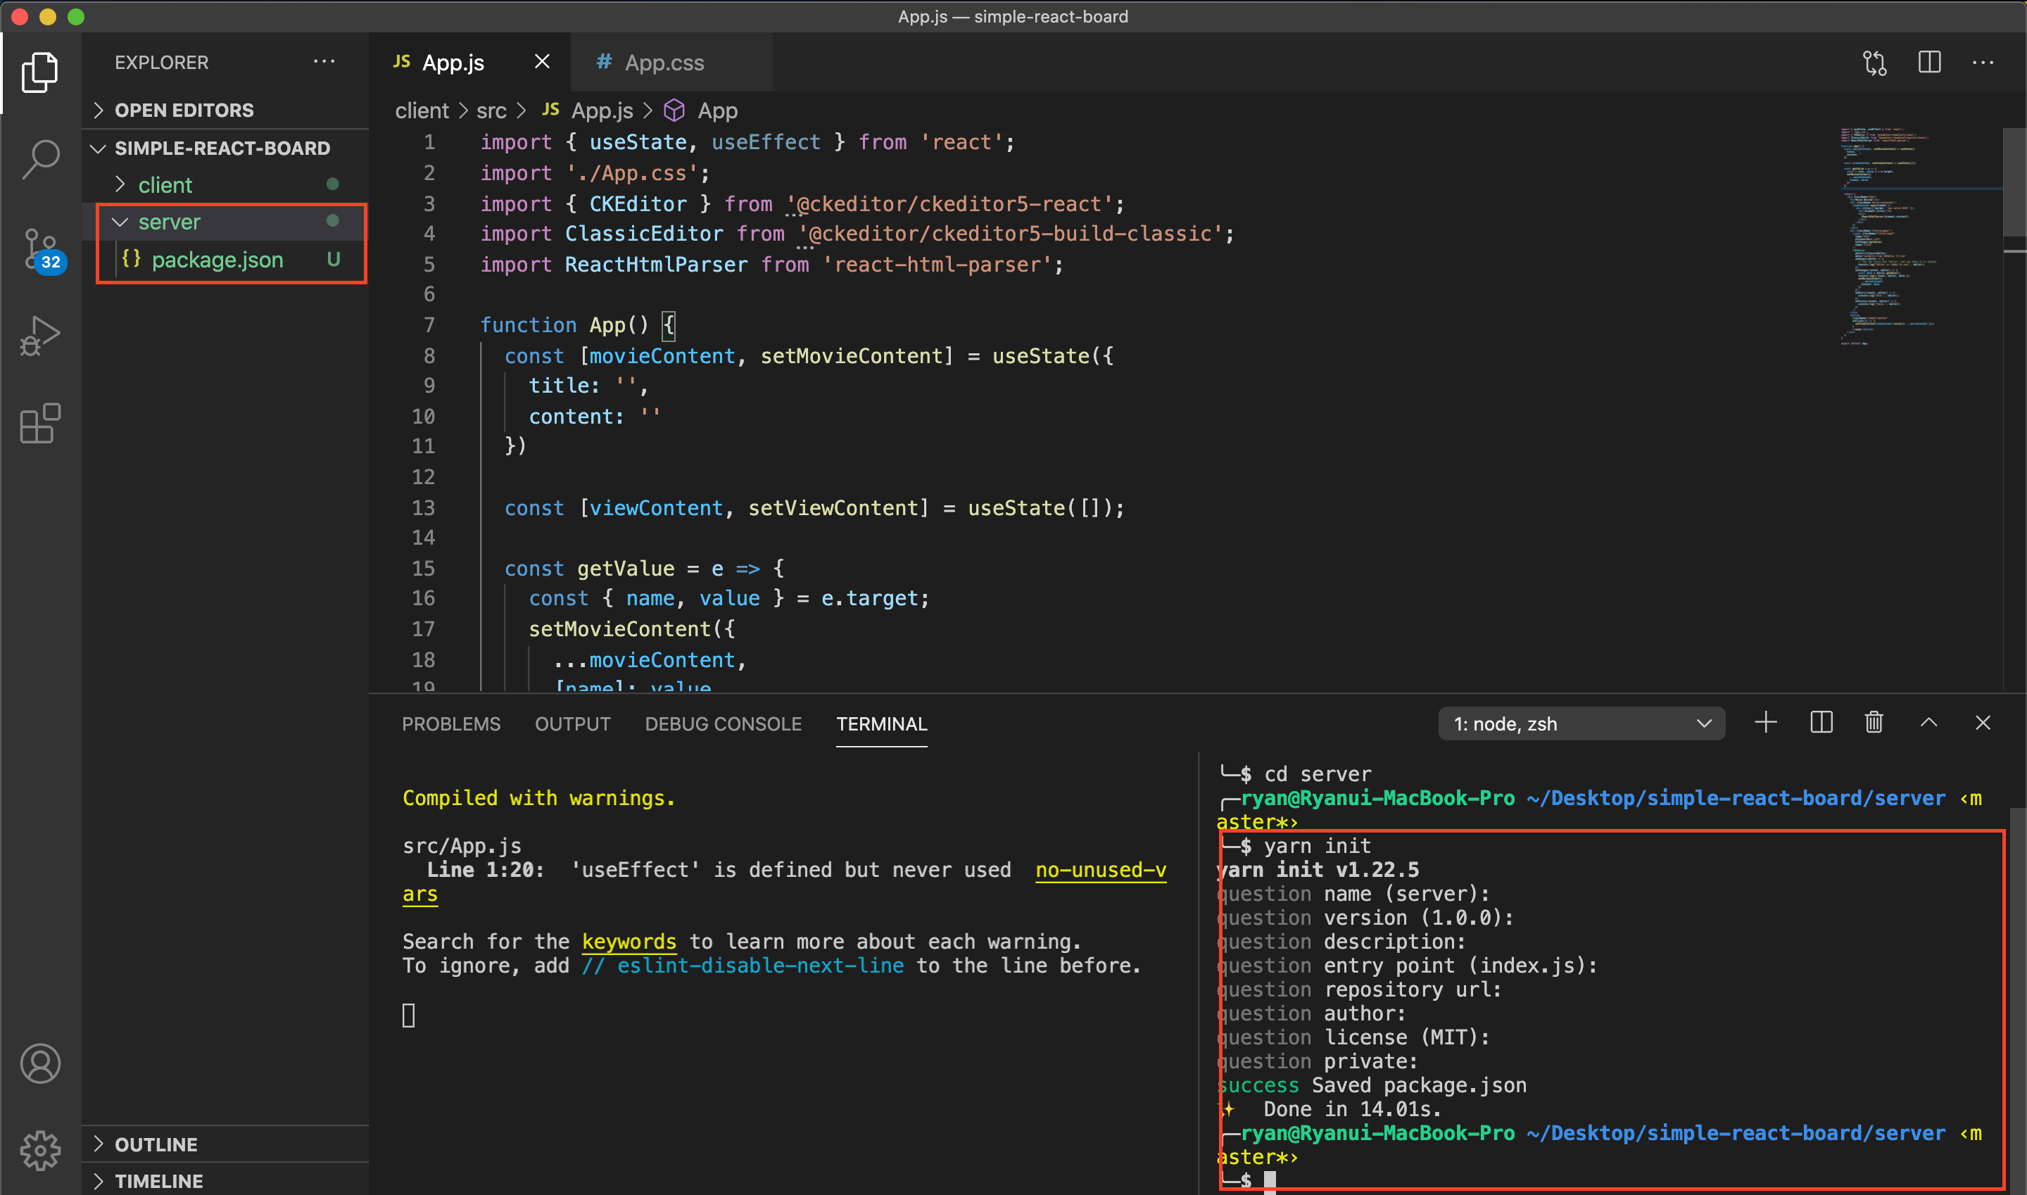2027x1195 pixels.
Task: Open the Search view in activity bar
Action: (40, 158)
